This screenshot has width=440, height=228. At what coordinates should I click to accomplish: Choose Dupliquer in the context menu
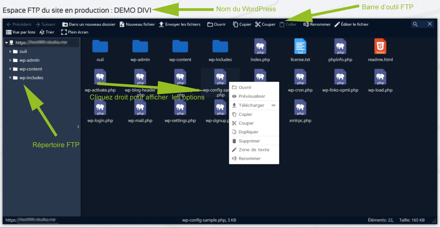(x=254, y=132)
